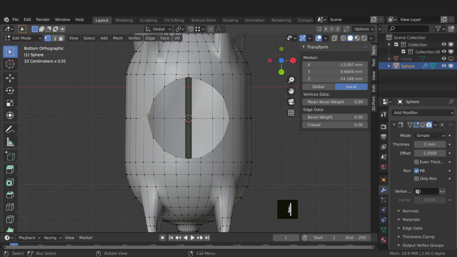Screen dimensions: 457x257
Task: Adjust the Mean Bevel Weight slider
Action: click(x=335, y=102)
